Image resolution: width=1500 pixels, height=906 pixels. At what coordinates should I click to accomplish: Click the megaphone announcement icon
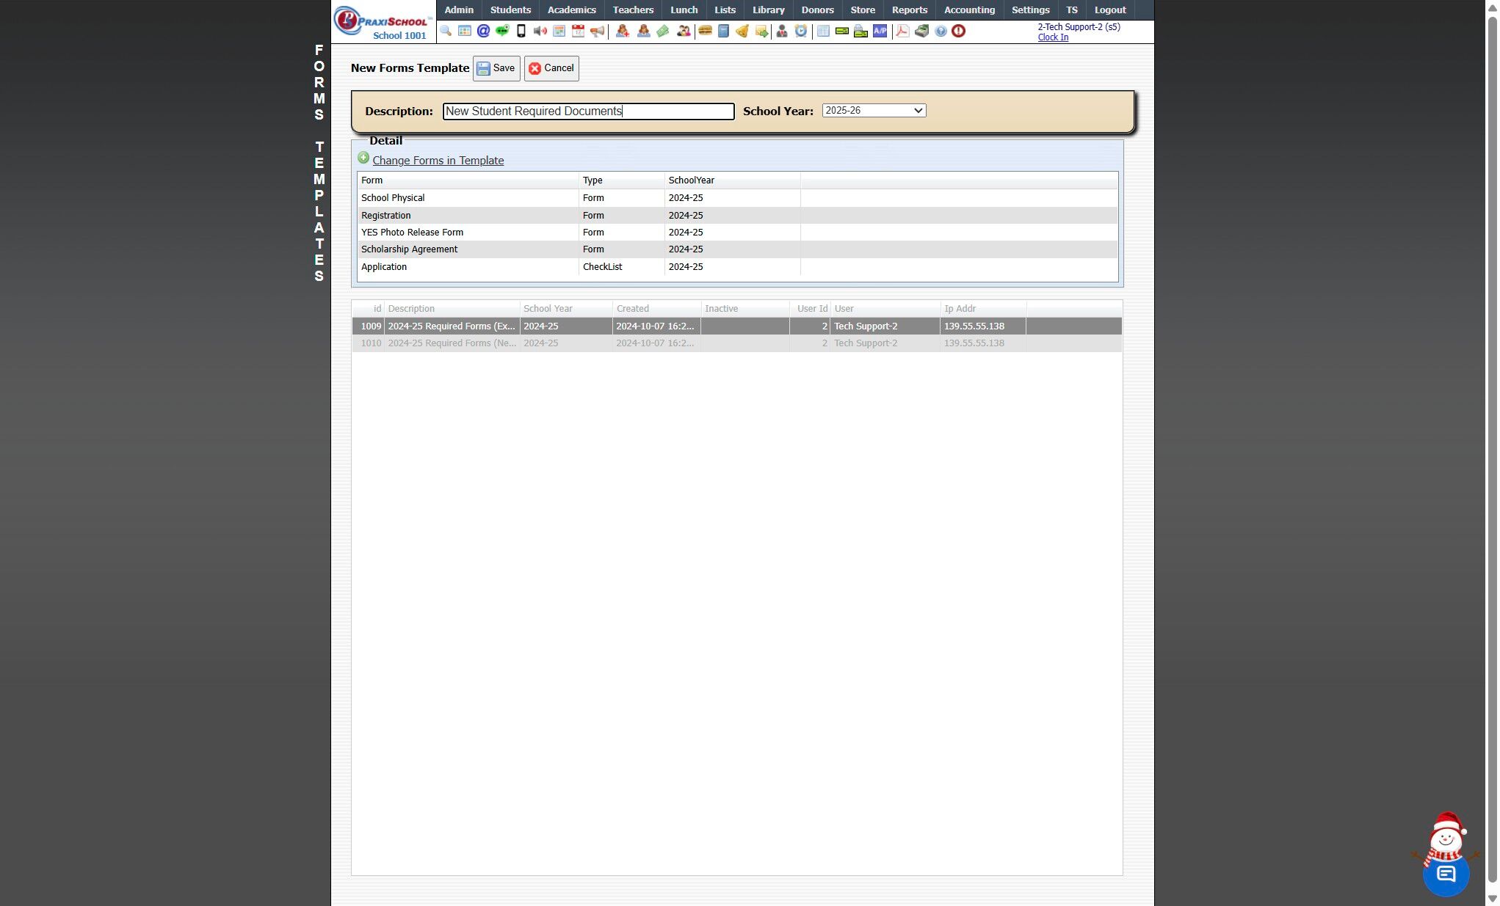click(x=598, y=31)
